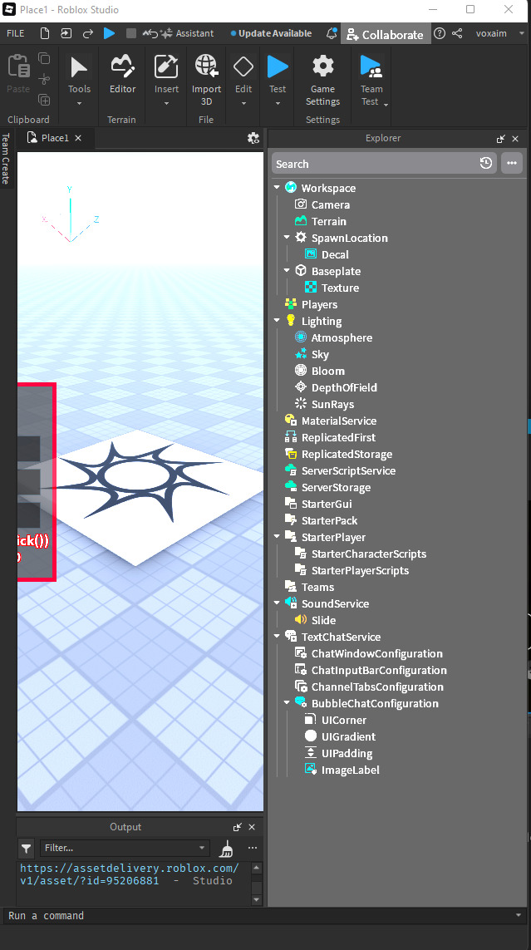Collapse the Lighting node

277,321
